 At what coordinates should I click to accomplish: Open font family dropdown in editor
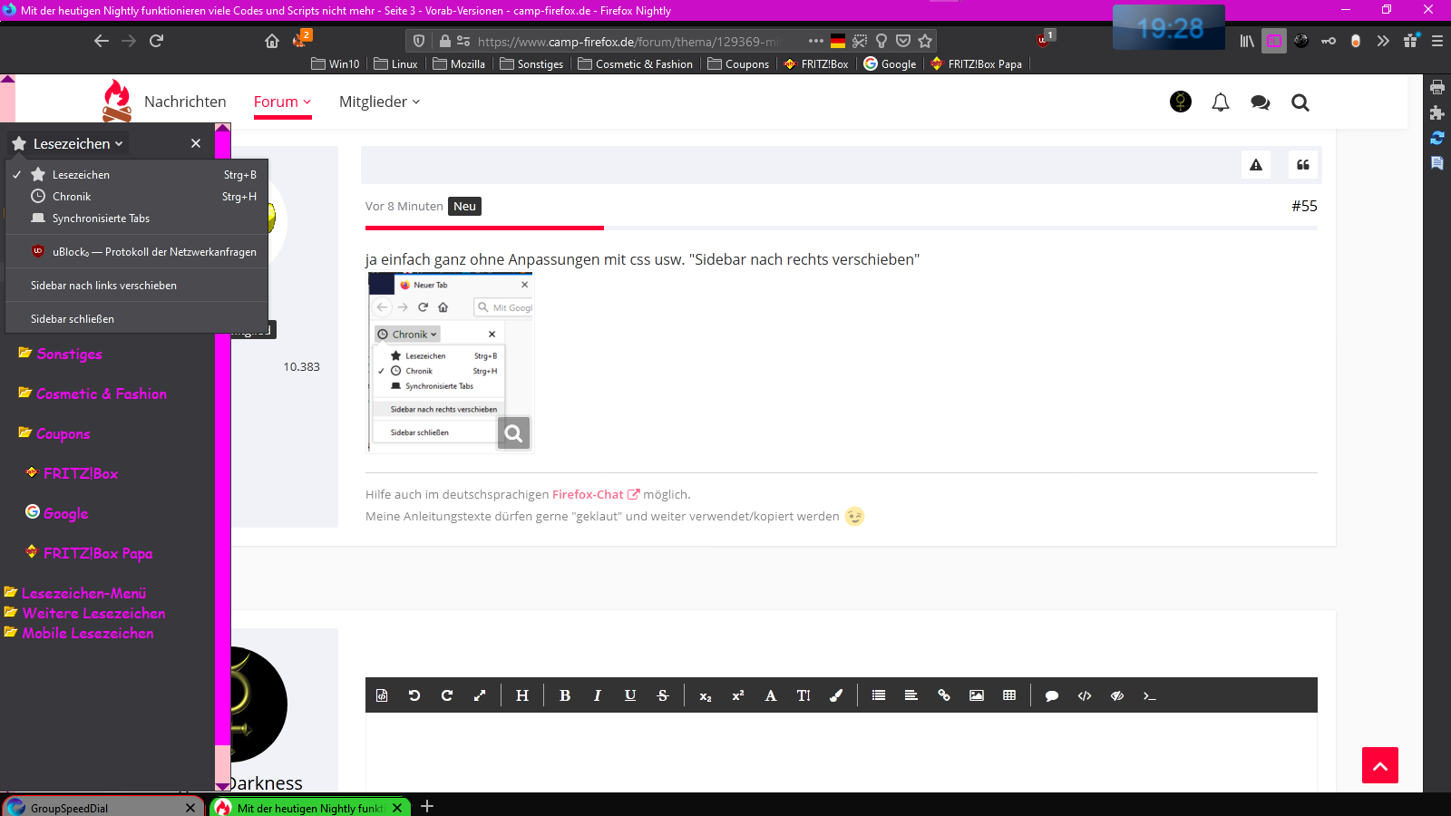771,695
